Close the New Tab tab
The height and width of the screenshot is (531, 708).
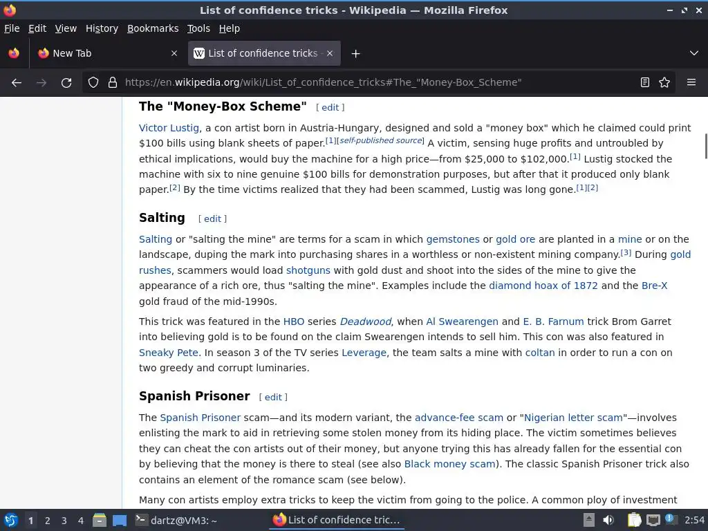(x=174, y=53)
